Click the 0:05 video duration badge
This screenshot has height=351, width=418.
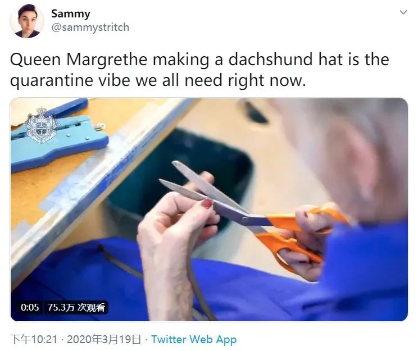(30, 307)
